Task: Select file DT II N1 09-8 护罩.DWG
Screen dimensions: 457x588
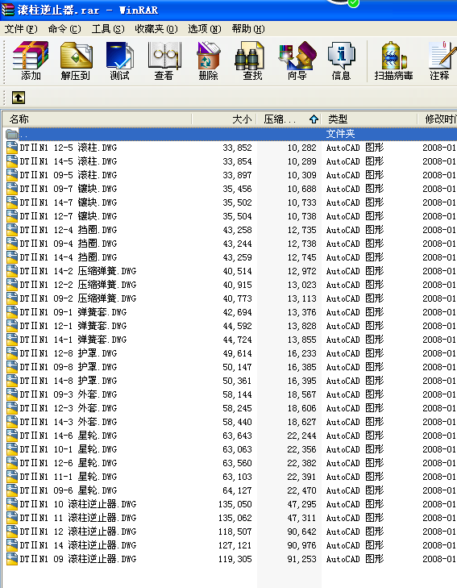Action: tap(69, 367)
